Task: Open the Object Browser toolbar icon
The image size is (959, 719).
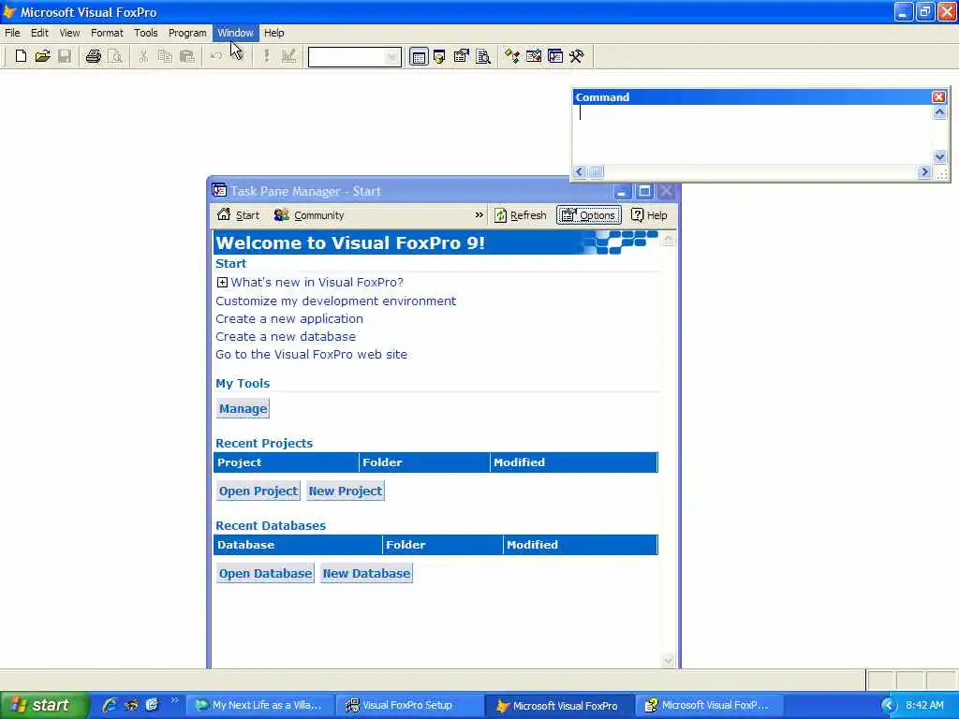Action: pyautogui.click(x=533, y=57)
